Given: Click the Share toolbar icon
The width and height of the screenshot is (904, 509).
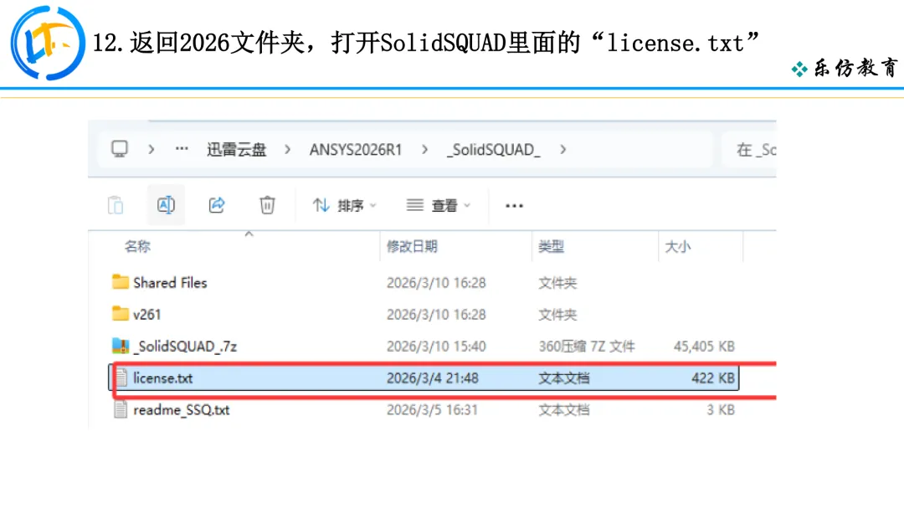Looking at the screenshot, I should click(217, 204).
